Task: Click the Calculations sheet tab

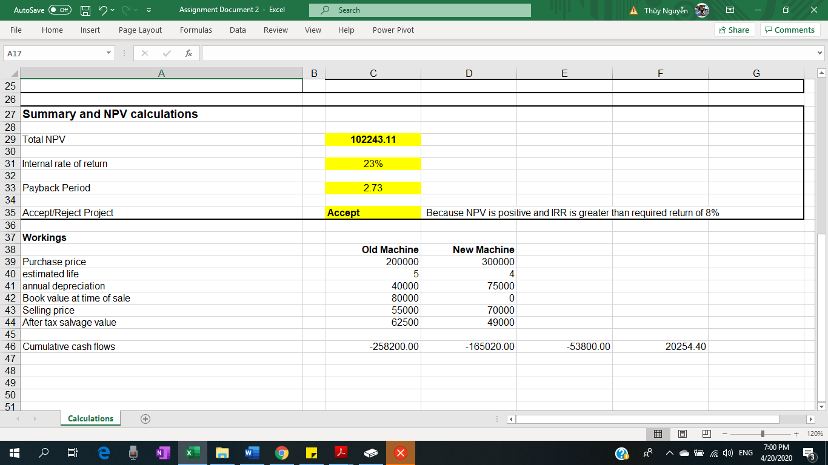Action: [91, 418]
